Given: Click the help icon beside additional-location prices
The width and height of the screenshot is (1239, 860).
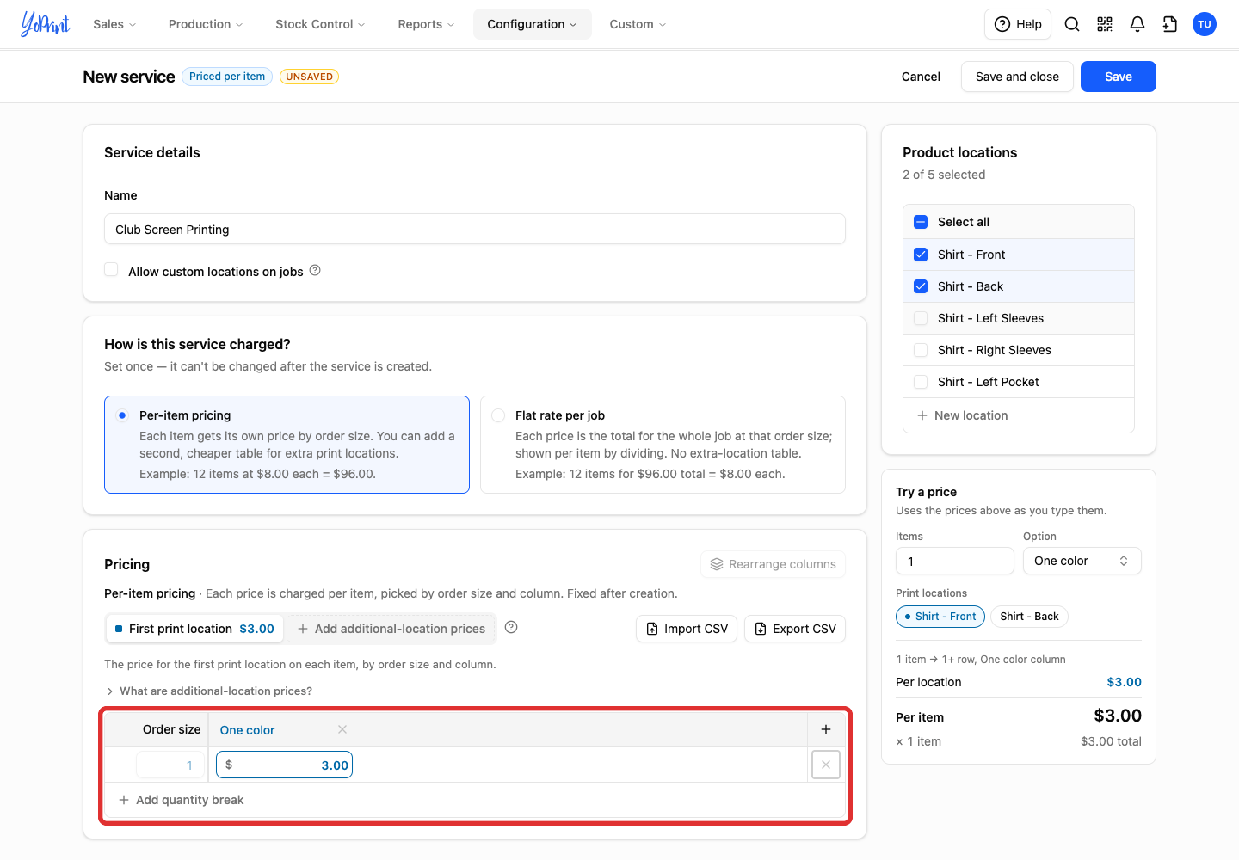Looking at the screenshot, I should [x=511, y=627].
